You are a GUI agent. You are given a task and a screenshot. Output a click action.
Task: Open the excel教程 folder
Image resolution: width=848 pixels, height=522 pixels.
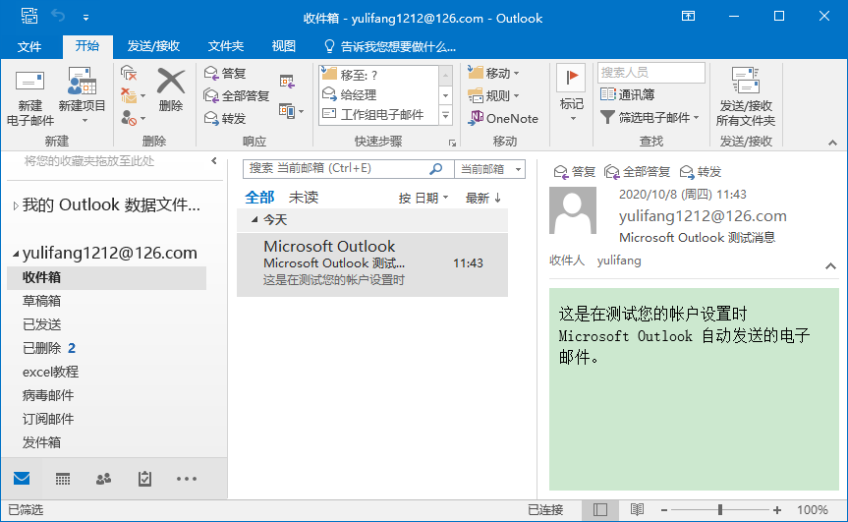pyautogui.click(x=106, y=372)
